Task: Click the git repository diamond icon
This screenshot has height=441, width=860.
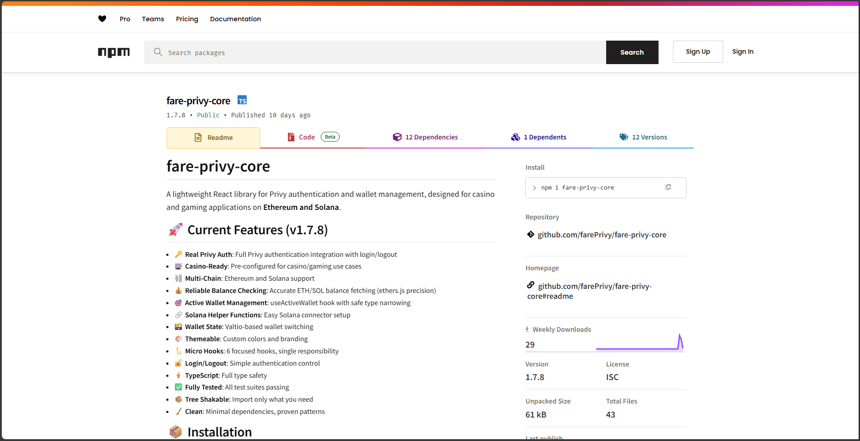Action: click(531, 234)
